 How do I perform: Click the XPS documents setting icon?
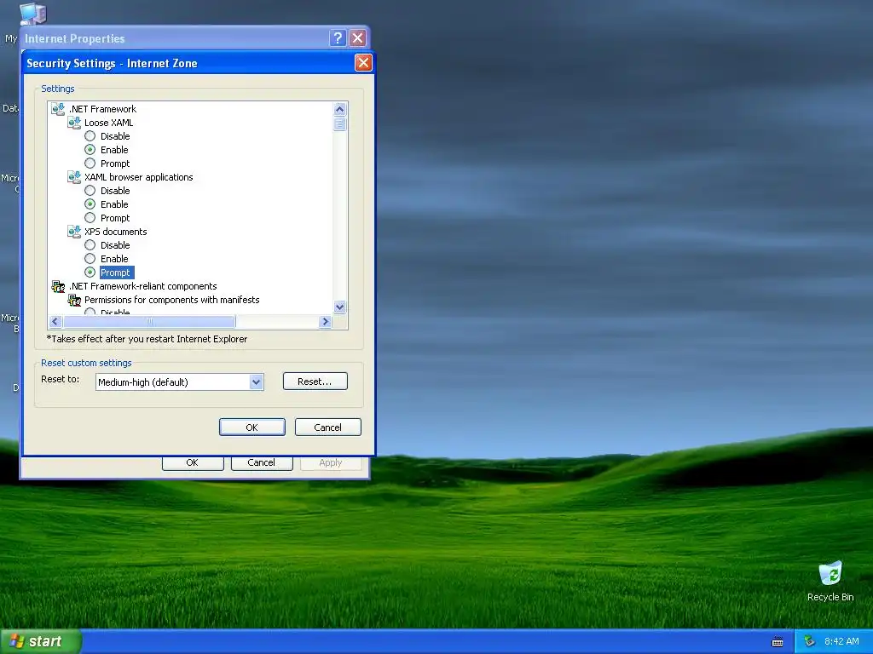tap(74, 232)
